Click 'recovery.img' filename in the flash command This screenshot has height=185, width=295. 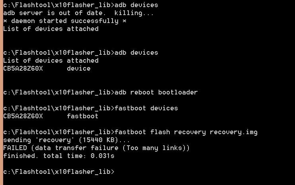[x=234, y=132]
